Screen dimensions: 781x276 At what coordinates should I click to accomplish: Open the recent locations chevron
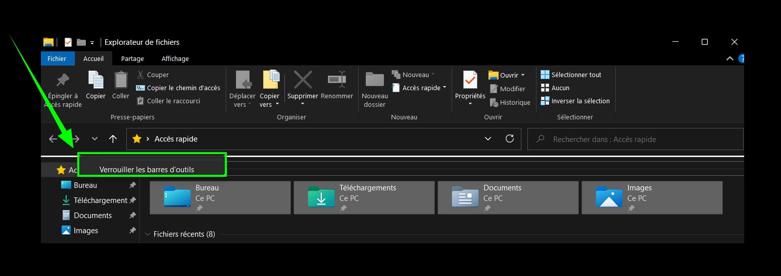(94, 139)
